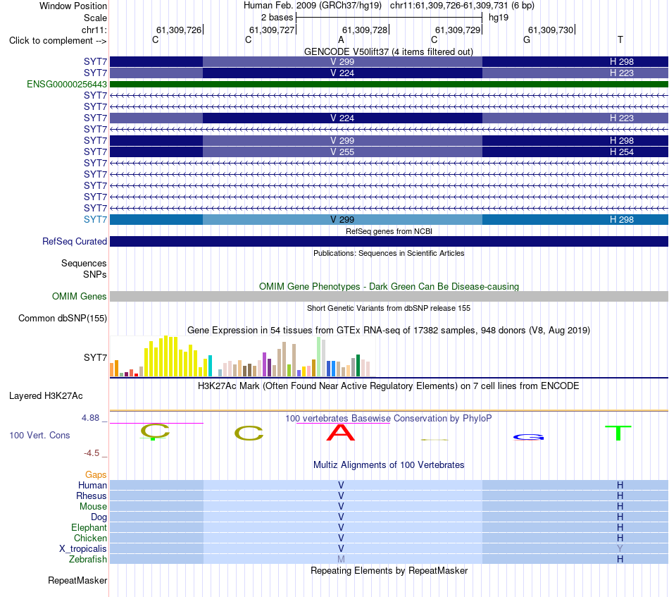Click the '100 Vert. Cons' label

tap(39, 435)
